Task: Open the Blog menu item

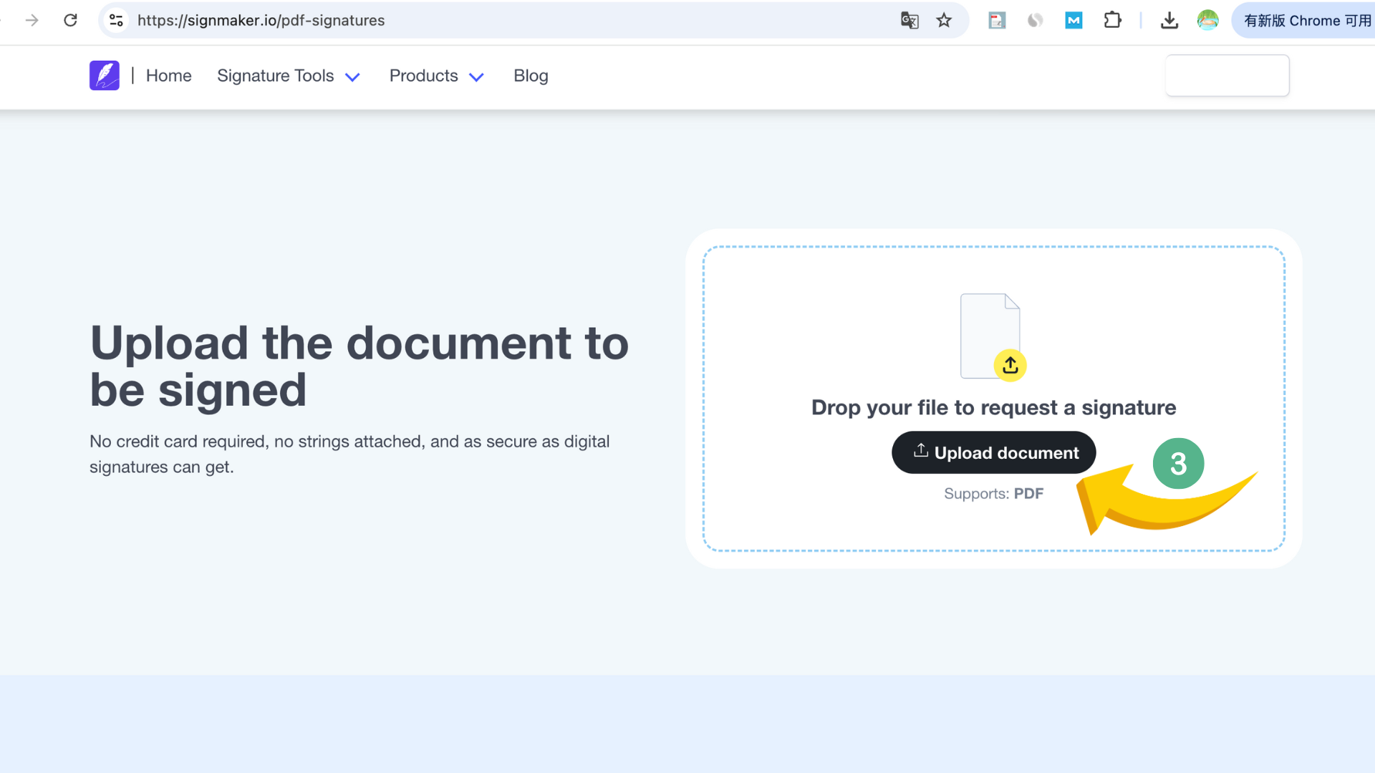Action: click(531, 76)
